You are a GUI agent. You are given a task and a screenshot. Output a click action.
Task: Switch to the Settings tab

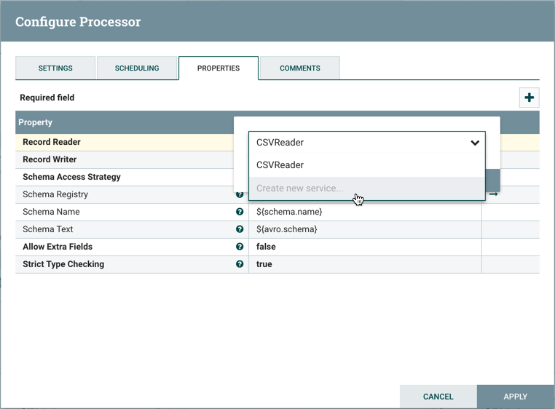click(55, 68)
